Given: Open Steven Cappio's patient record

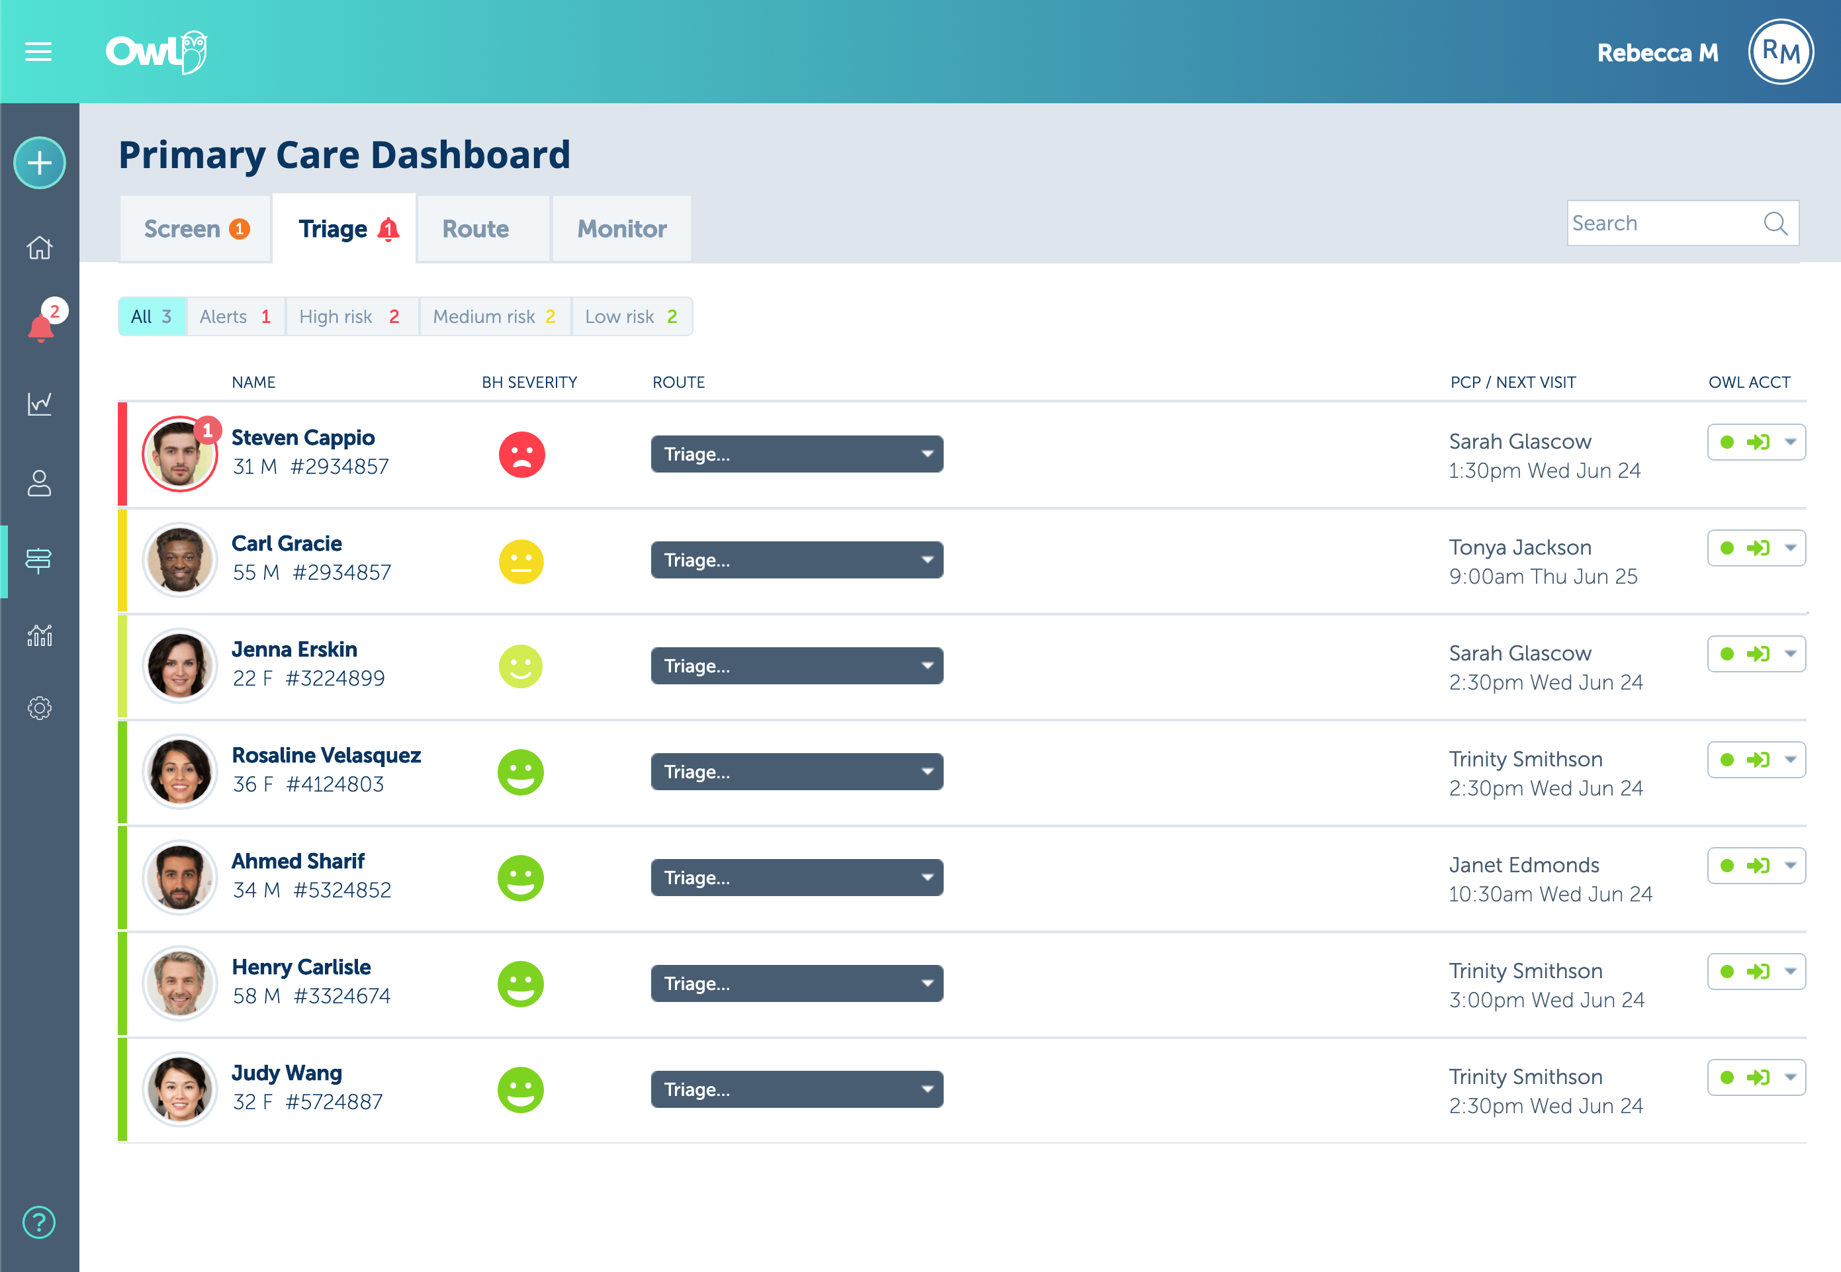Looking at the screenshot, I should 303,437.
